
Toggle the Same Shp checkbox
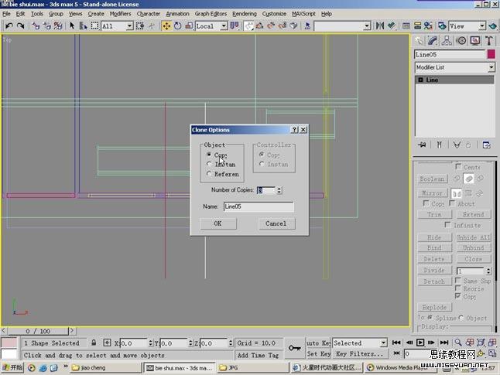[458, 281]
